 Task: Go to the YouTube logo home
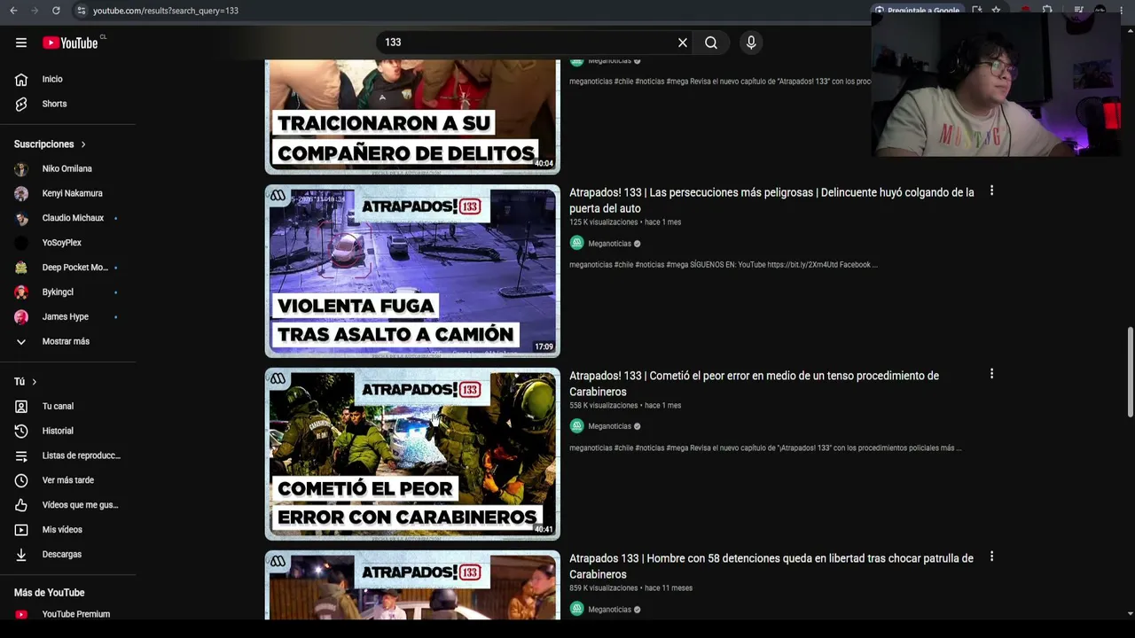click(x=70, y=43)
